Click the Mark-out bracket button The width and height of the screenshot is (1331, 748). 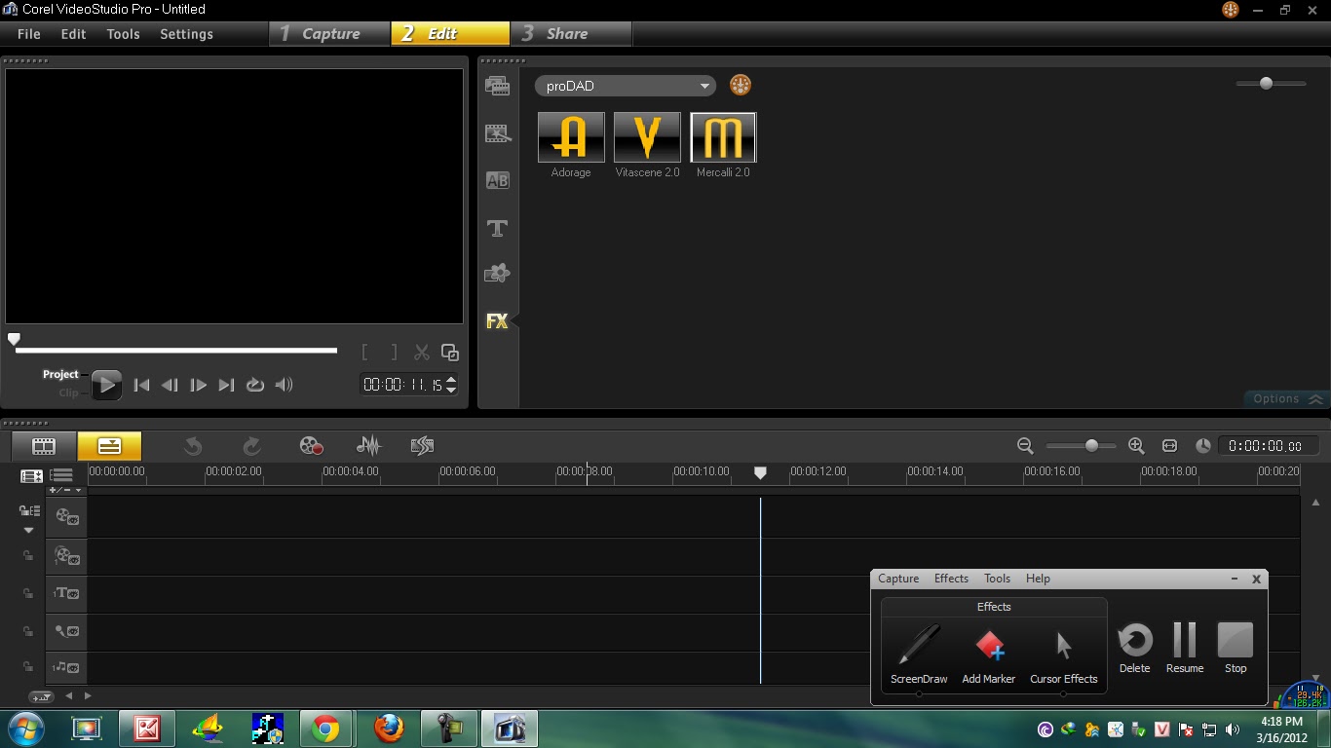(x=394, y=353)
